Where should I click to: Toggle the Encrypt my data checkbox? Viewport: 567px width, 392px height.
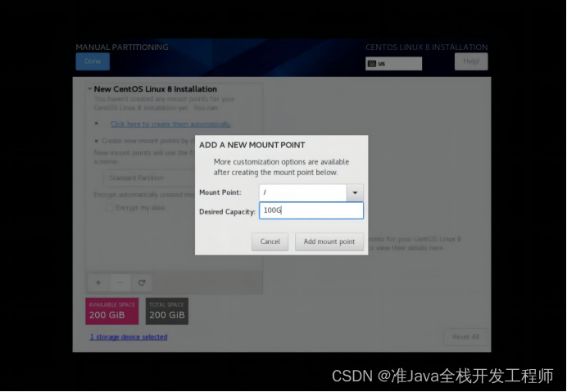[x=110, y=208]
